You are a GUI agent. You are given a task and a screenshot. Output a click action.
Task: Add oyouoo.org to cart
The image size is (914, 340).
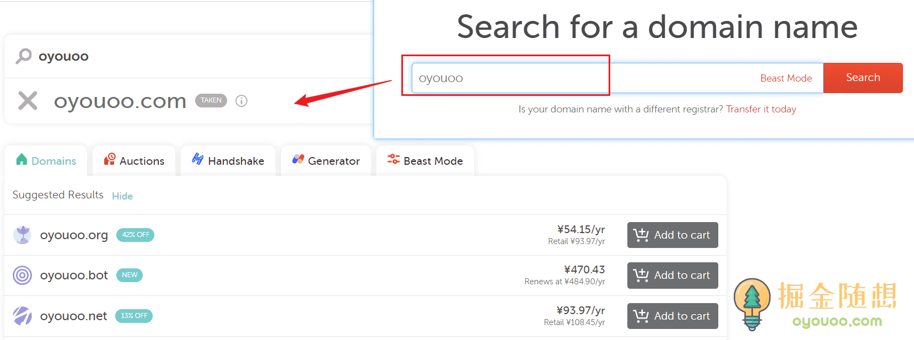672,235
